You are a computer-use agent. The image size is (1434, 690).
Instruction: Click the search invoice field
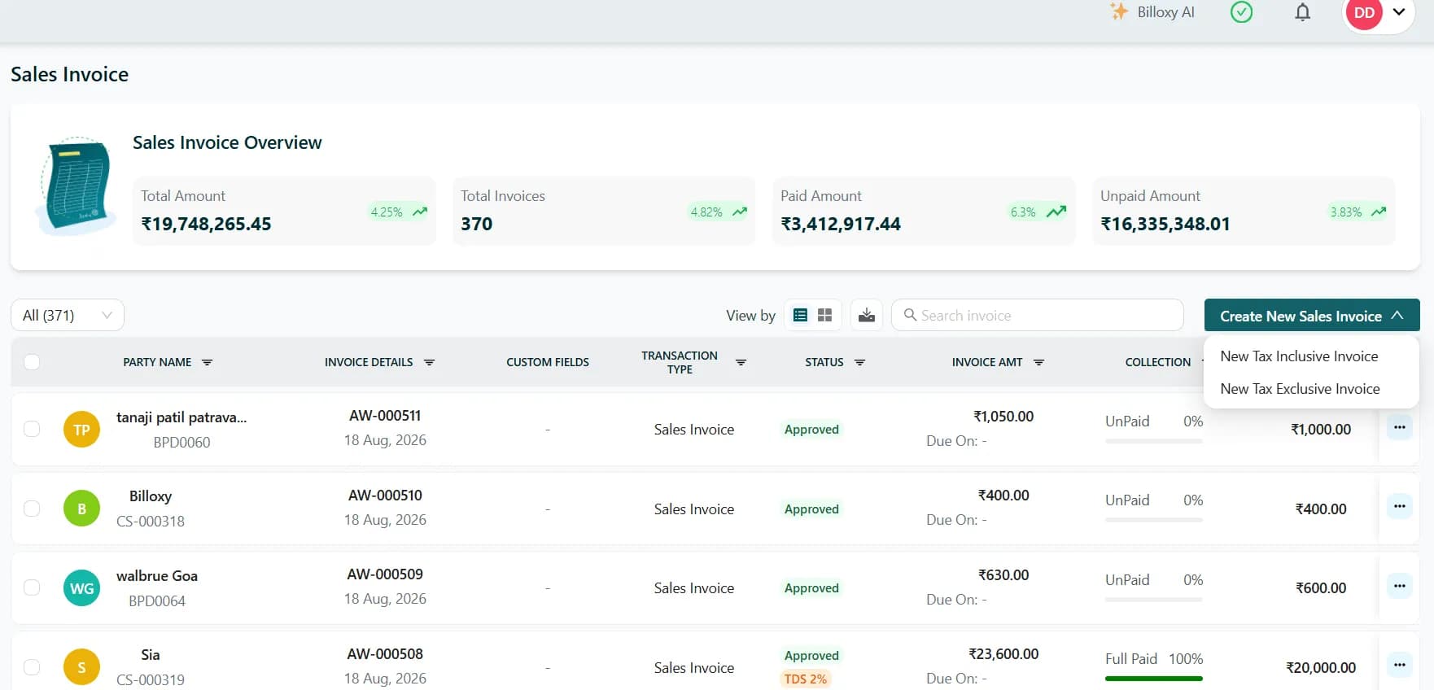(x=1038, y=315)
